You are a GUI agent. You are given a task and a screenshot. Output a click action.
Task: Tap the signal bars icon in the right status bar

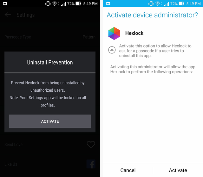(x=167, y=4)
